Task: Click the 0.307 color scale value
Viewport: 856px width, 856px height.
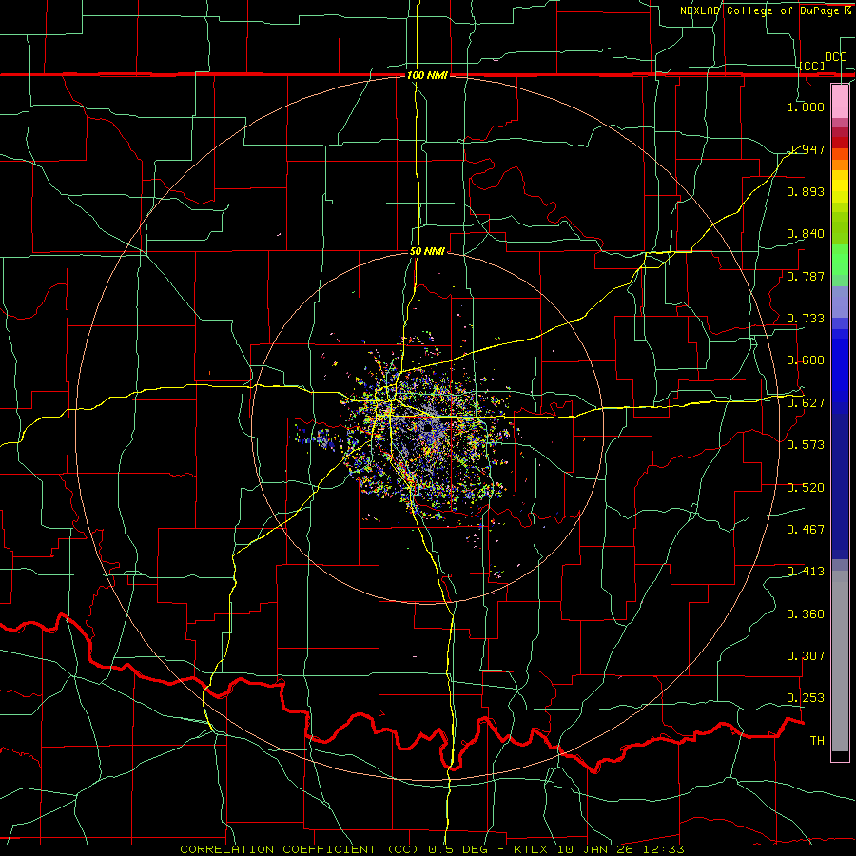Action: [806, 656]
